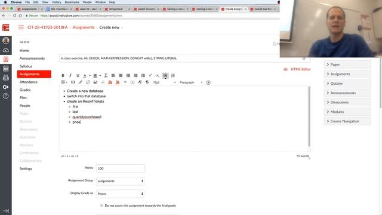
Task: Select Assignments in the course menu
Action: 34,74
